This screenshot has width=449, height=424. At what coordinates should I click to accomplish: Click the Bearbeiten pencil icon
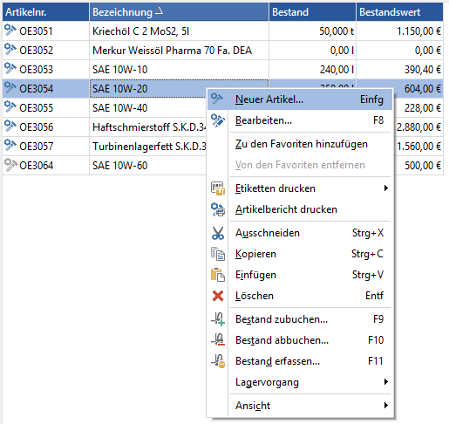click(218, 120)
